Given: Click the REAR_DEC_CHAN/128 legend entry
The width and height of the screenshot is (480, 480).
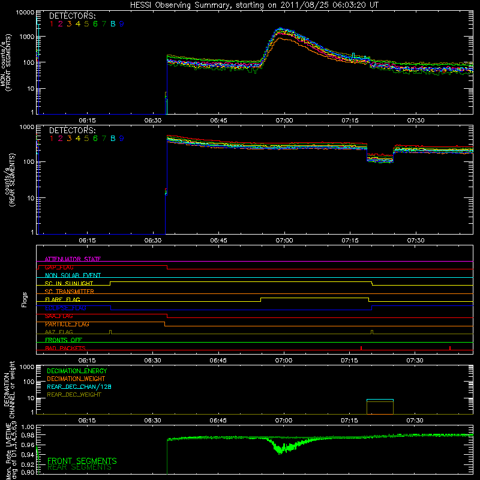Looking at the screenshot, I should point(79,386).
